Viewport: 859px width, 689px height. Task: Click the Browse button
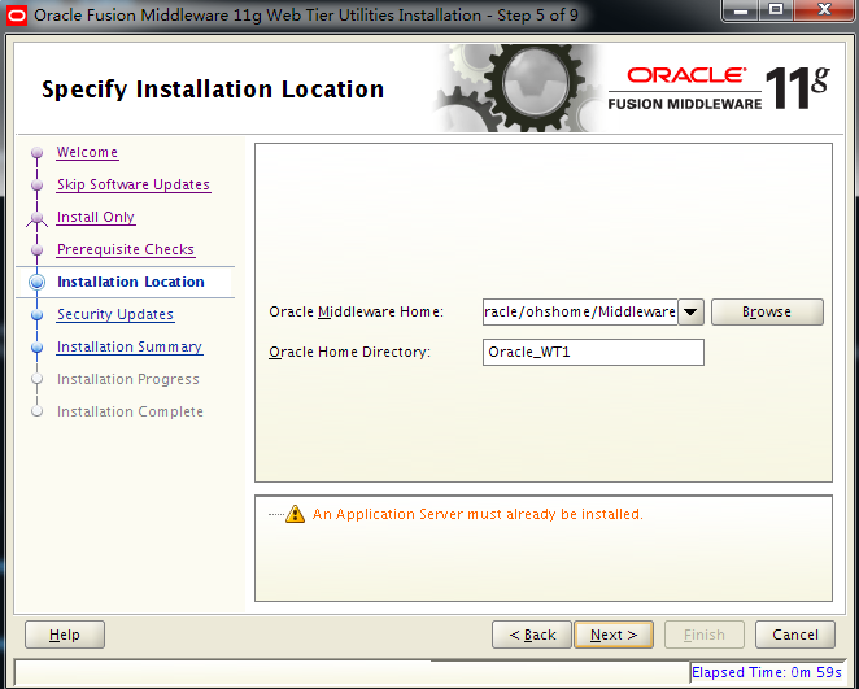click(x=768, y=312)
